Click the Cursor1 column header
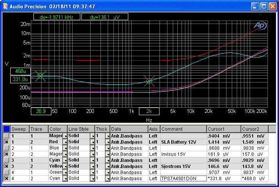This screenshot has height=187, width=279. click(224, 129)
